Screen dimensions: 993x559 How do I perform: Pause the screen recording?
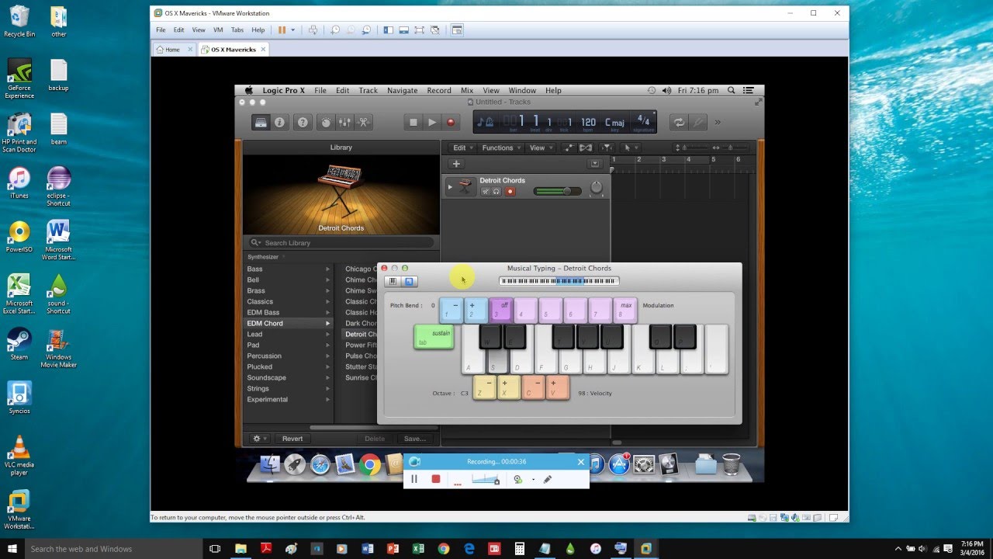414,479
